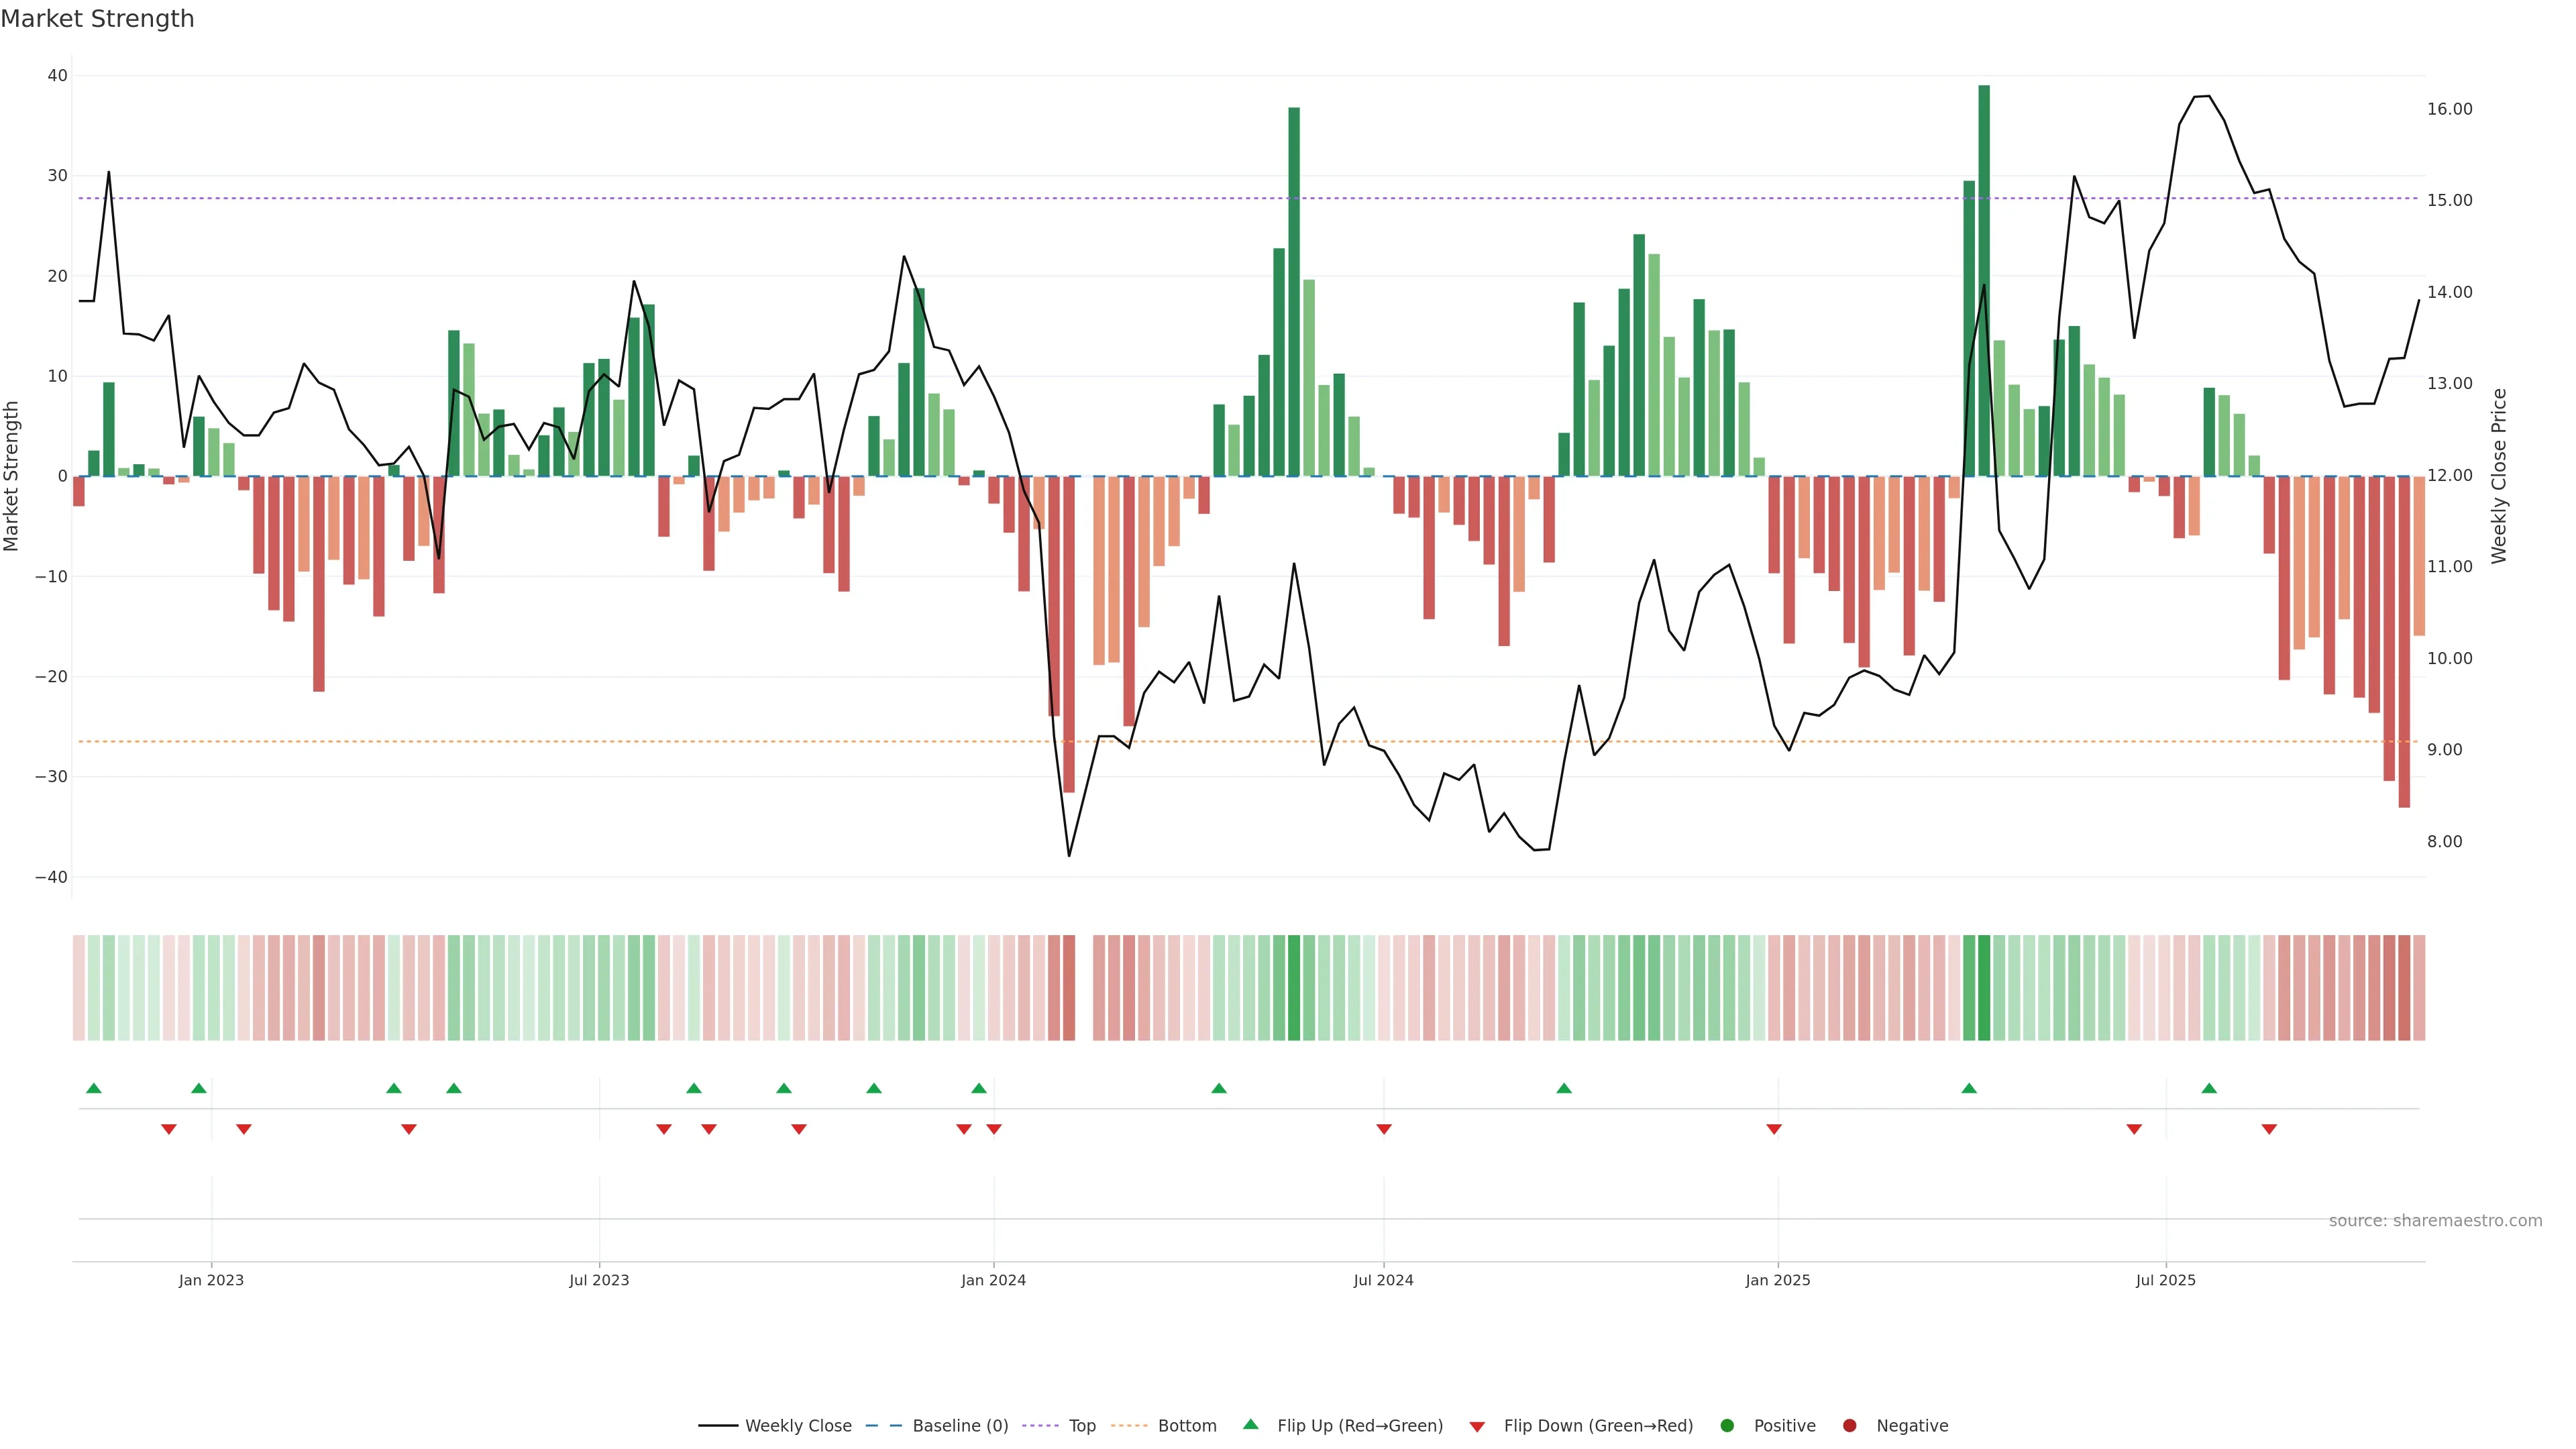Click the Bottom orange dotted legend icon
This screenshot has height=1449, width=2576.
[x=1130, y=1426]
